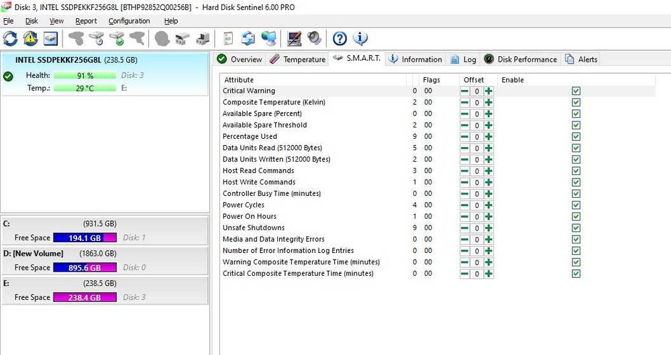Click the speaker toolbar icon
This screenshot has width=671, height=355.
314,38
